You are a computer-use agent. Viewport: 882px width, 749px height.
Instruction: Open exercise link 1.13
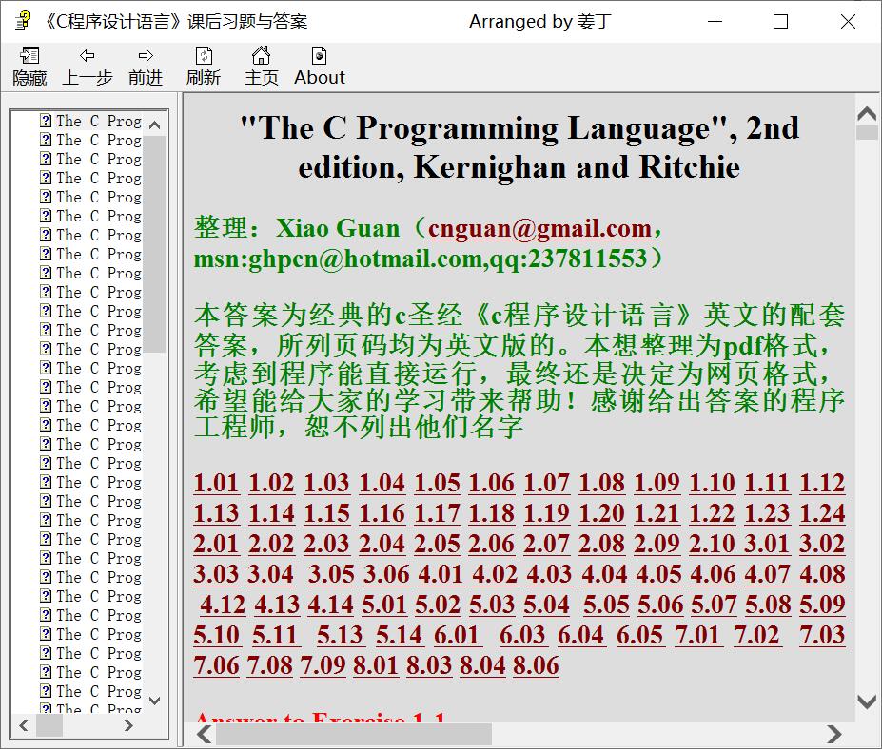pyautogui.click(x=217, y=513)
